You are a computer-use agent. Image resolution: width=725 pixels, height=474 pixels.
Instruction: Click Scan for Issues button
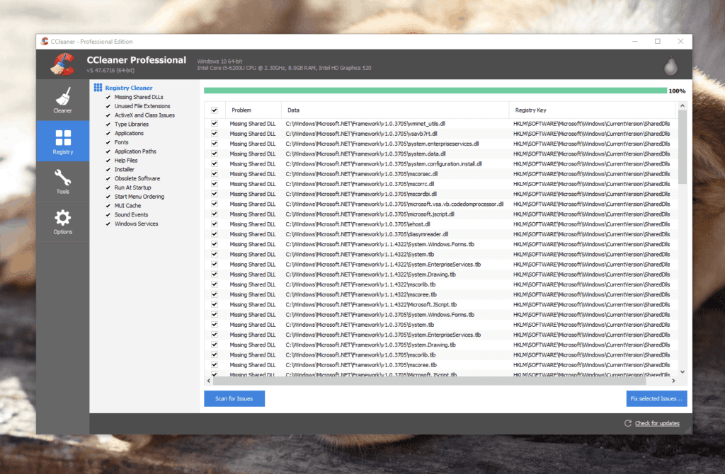[x=234, y=399]
